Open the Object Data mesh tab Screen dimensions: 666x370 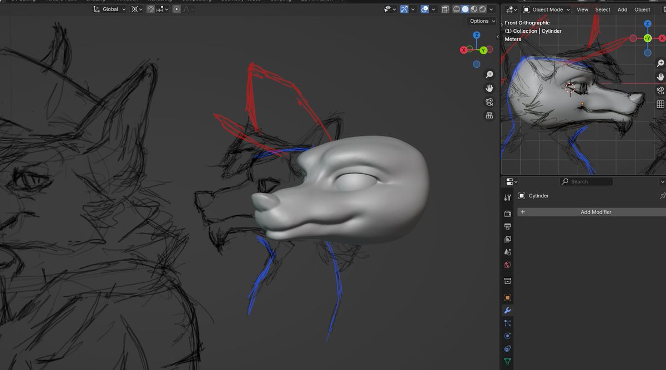click(x=507, y=362)
